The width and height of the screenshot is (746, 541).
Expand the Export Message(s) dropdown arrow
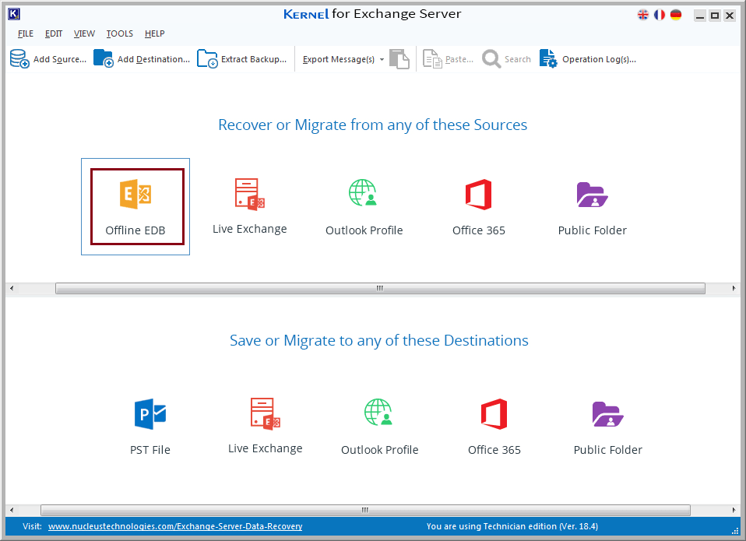pyautogui.click(x=382, y=59)
